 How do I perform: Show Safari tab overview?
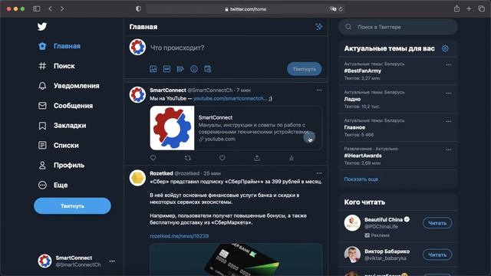[x=481, y=8]
